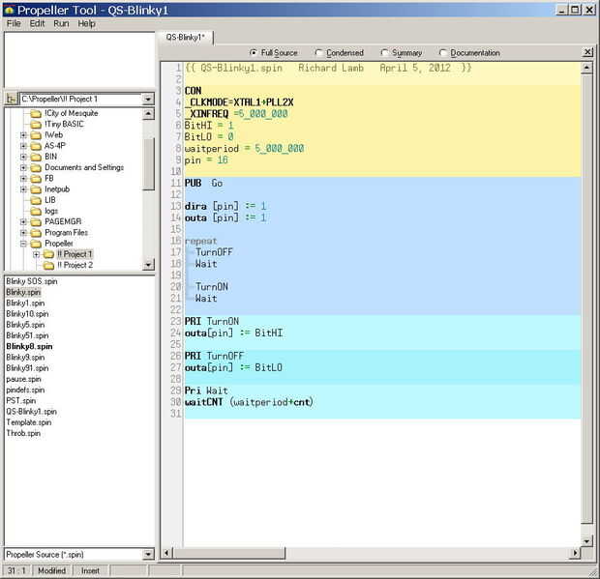600x579 pixels.
Task: Open the Run menu
Action: coord(61,23)
